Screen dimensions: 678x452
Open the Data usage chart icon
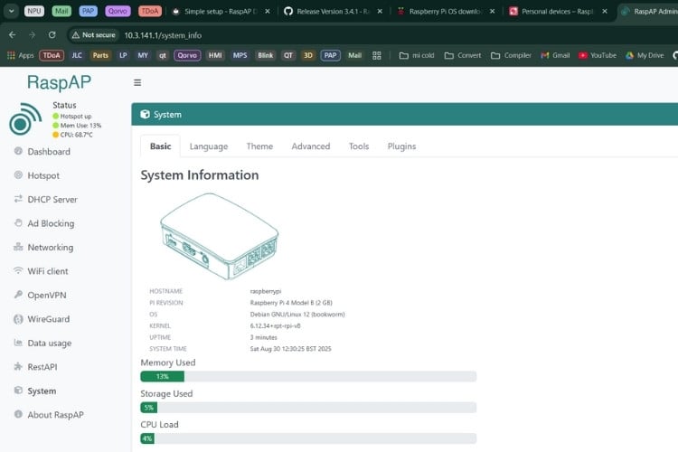click(x=18, y=342)
